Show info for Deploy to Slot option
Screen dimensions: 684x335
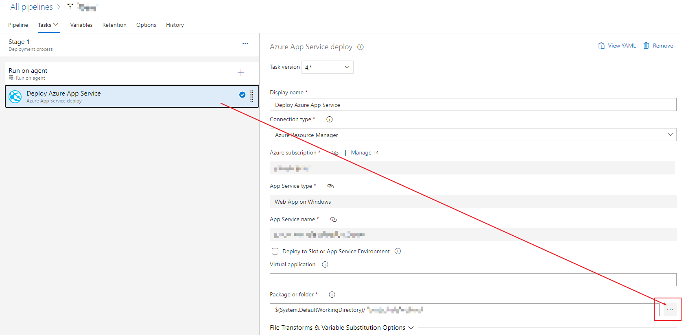398,251
